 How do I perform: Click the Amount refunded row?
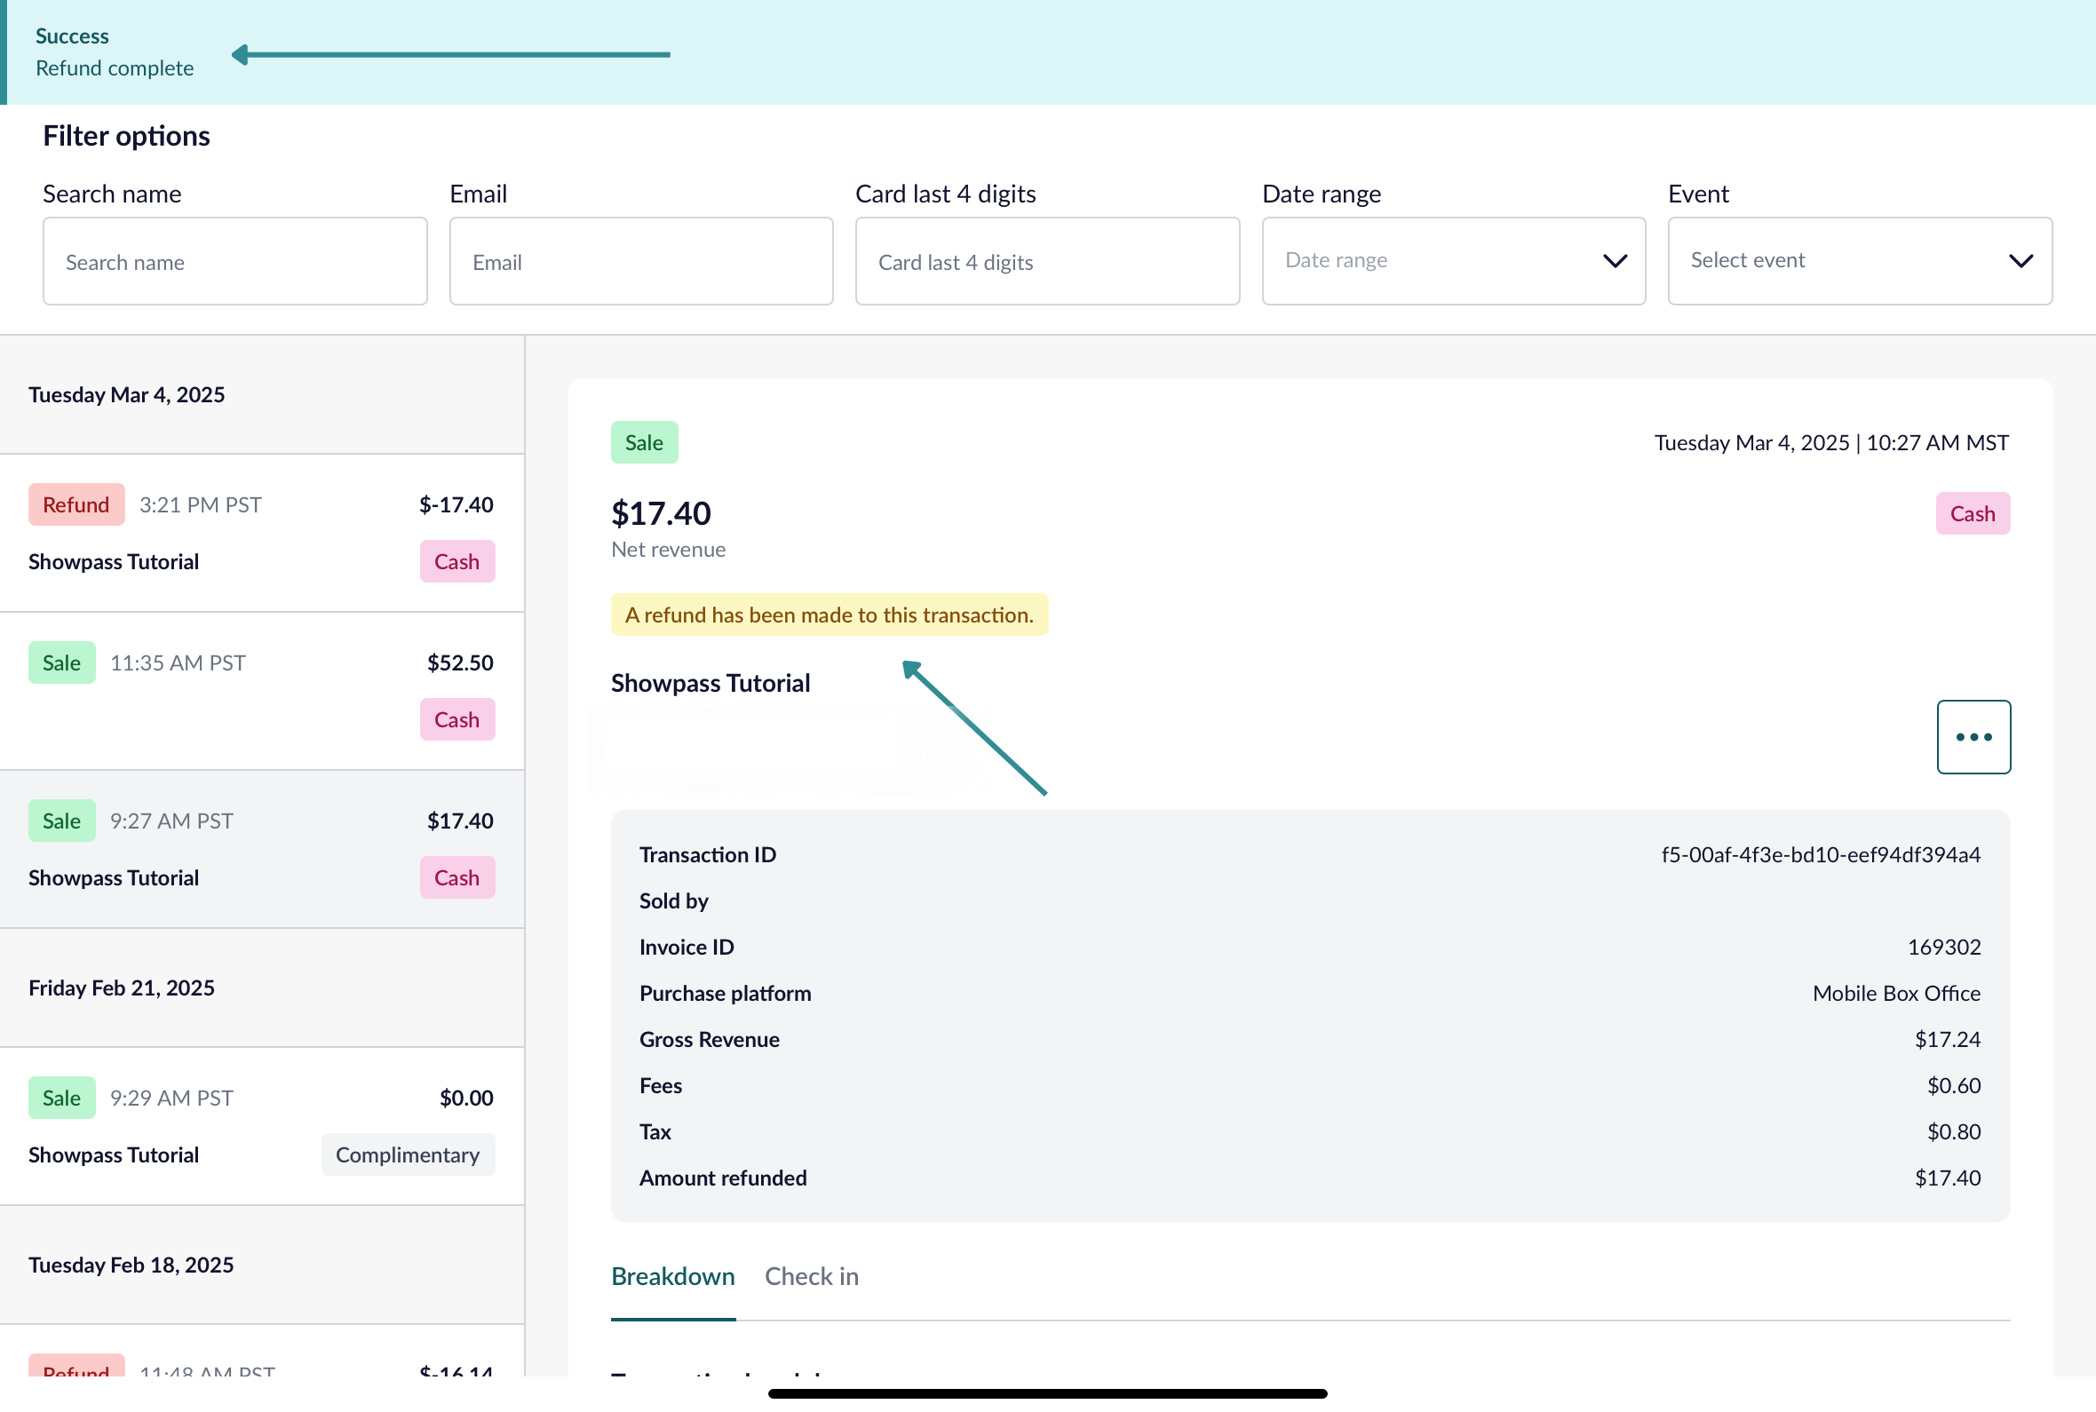click(x=1310, y=1178)
